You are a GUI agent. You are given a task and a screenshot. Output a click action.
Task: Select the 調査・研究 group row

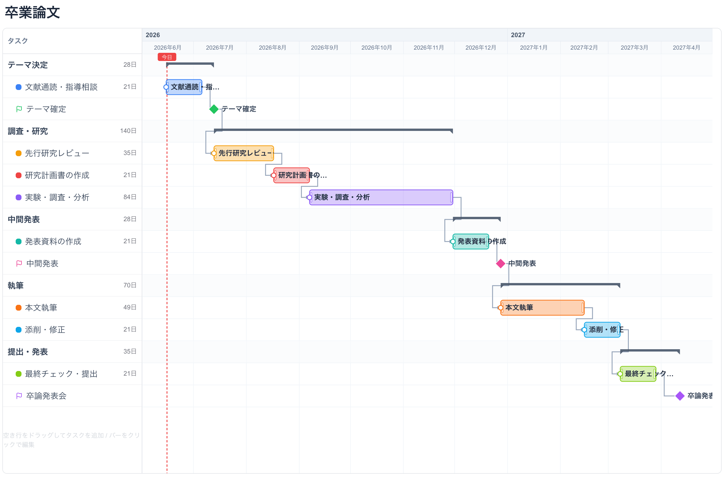[x=72, y=131]
